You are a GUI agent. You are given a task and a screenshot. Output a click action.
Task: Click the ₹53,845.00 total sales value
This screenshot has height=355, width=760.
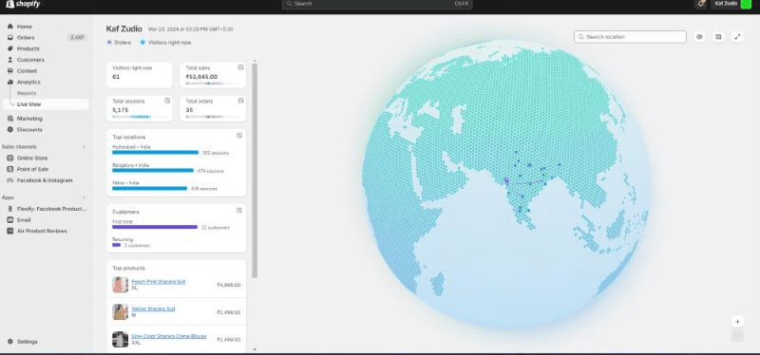[201, 77]
